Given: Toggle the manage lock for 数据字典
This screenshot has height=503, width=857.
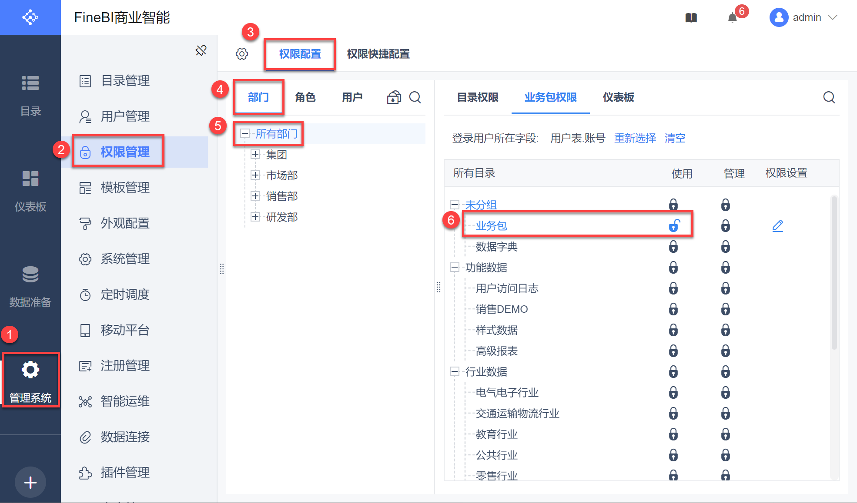Looking at the screenshot, I should pos(725,247).
